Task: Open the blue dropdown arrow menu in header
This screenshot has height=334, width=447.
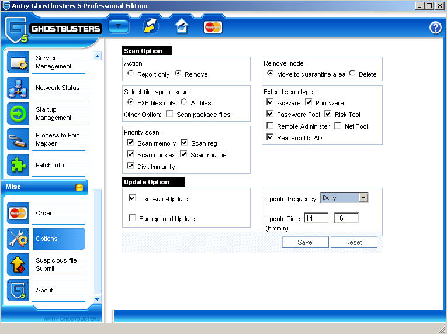Action: tap(119, 26)
